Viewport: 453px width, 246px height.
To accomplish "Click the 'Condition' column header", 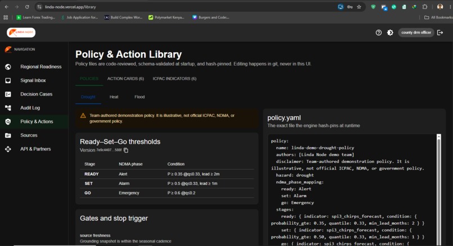I will click(x=176, y=164).
